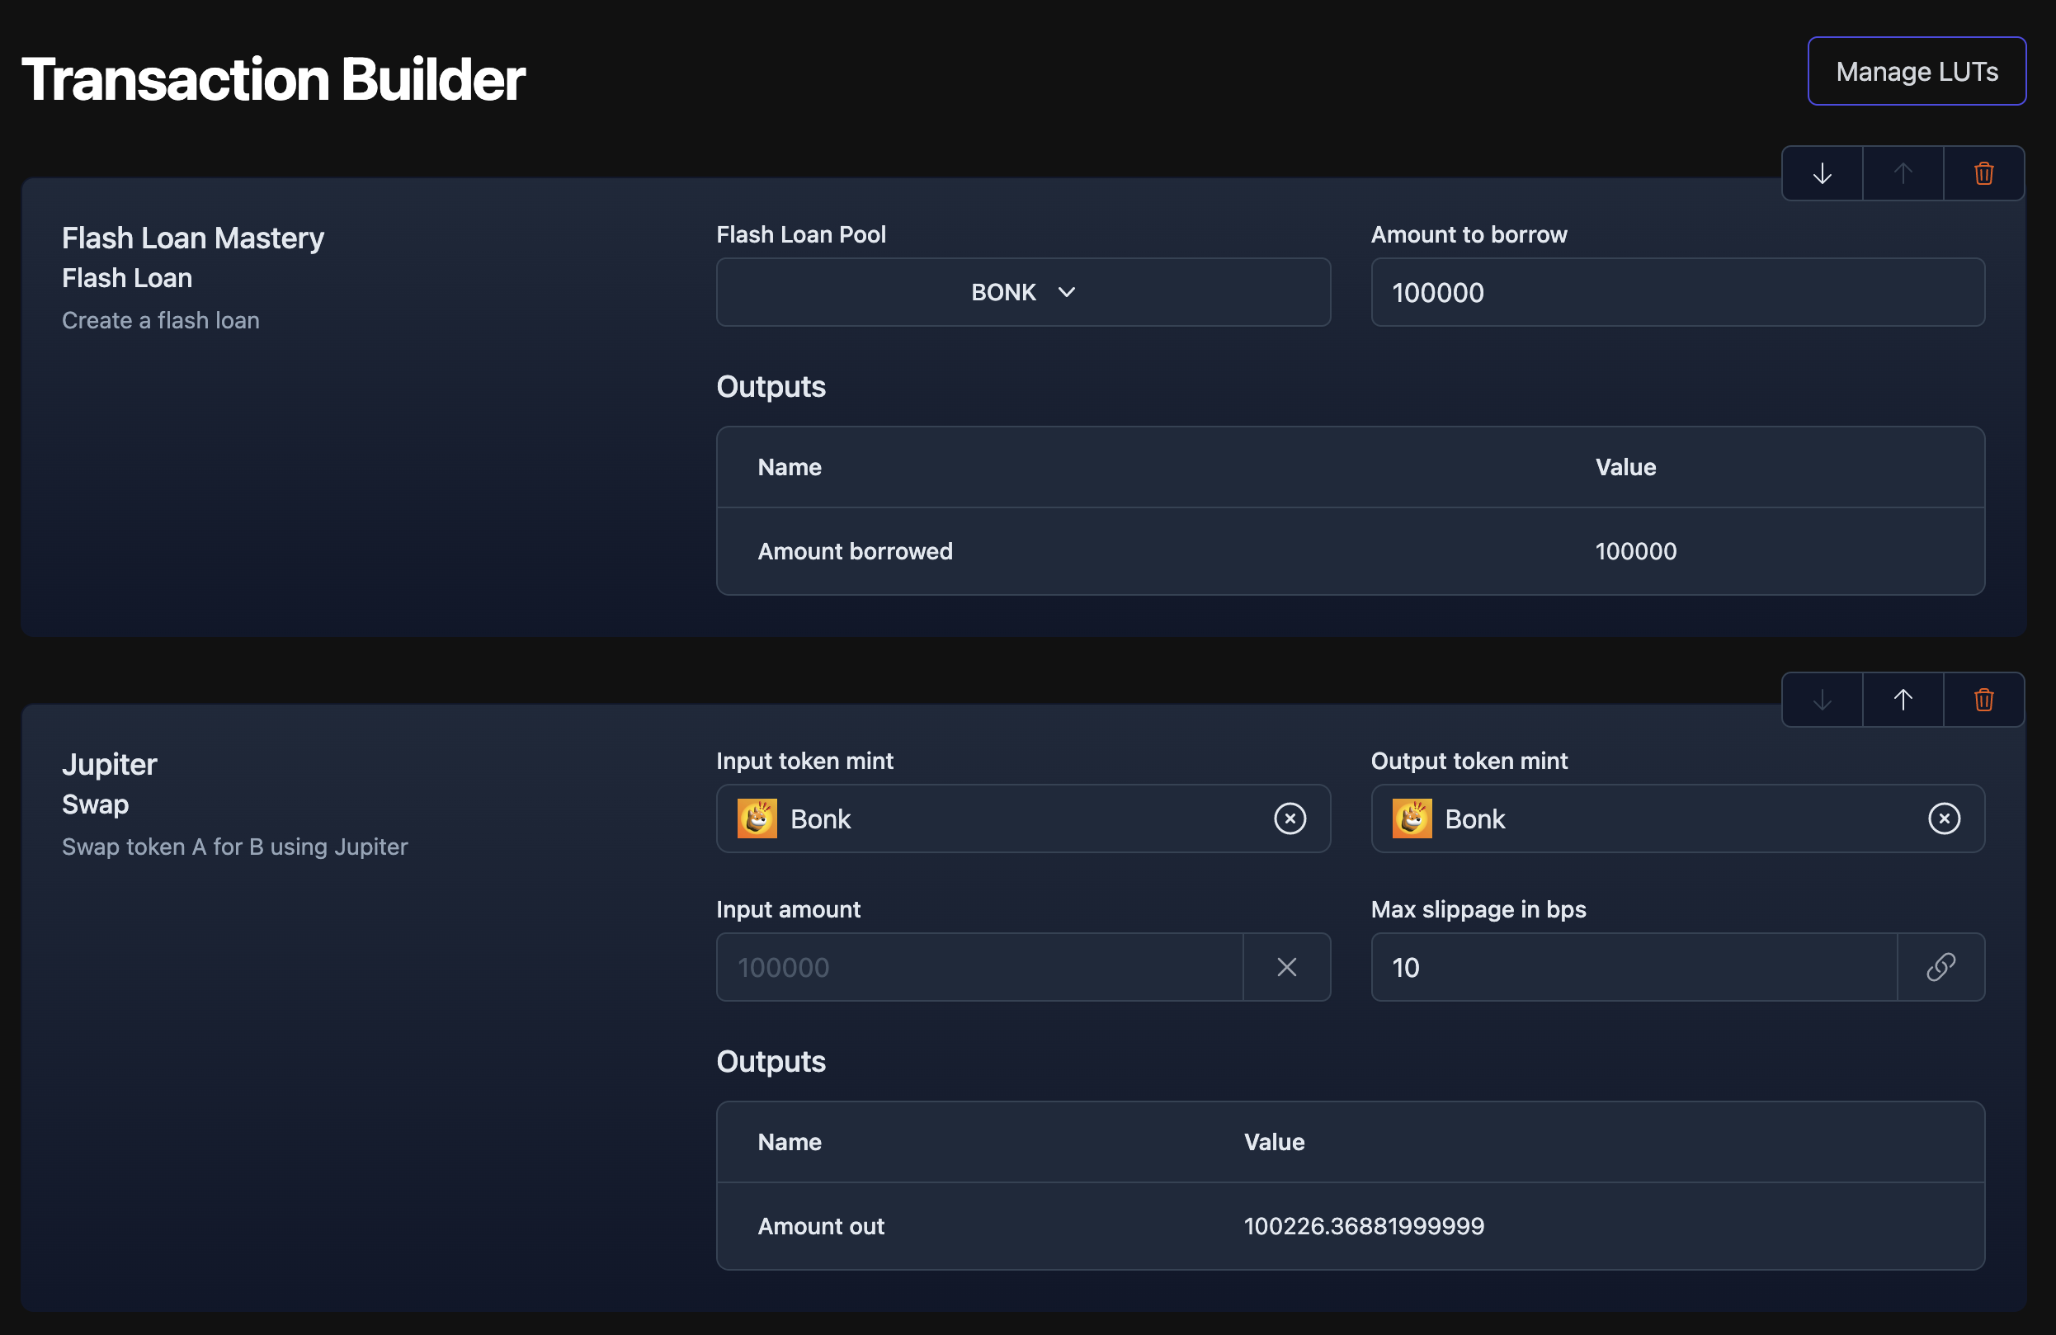The image size is (2056, 1335).
Task: Focus the Amount to borrow field
Action: point(1676,292)
